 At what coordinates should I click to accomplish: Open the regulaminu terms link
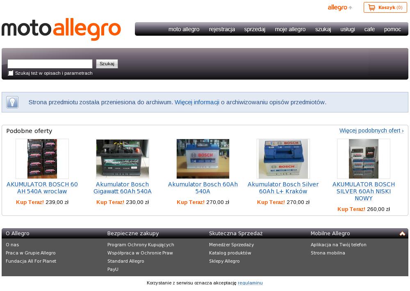250,283
